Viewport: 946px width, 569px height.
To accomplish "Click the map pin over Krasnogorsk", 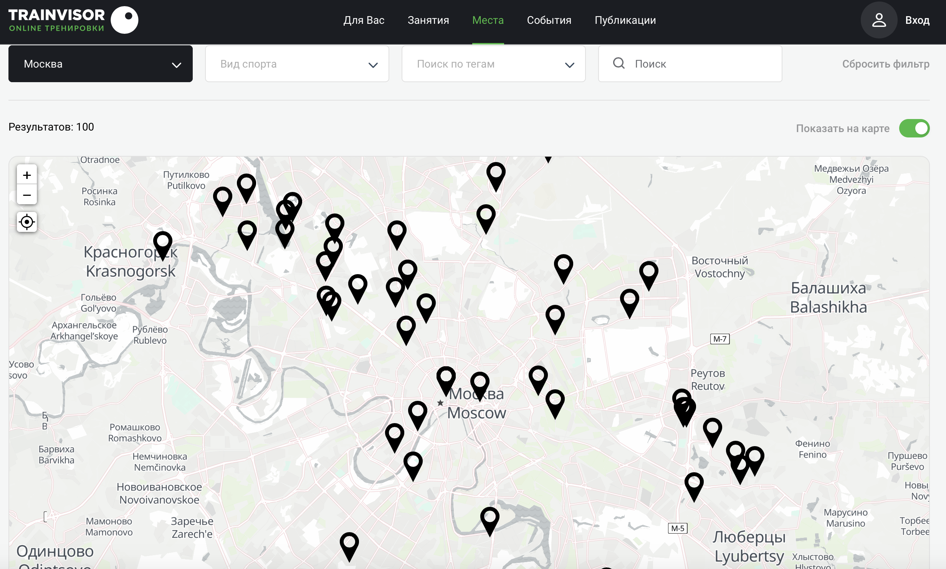I will coord(162,243).
